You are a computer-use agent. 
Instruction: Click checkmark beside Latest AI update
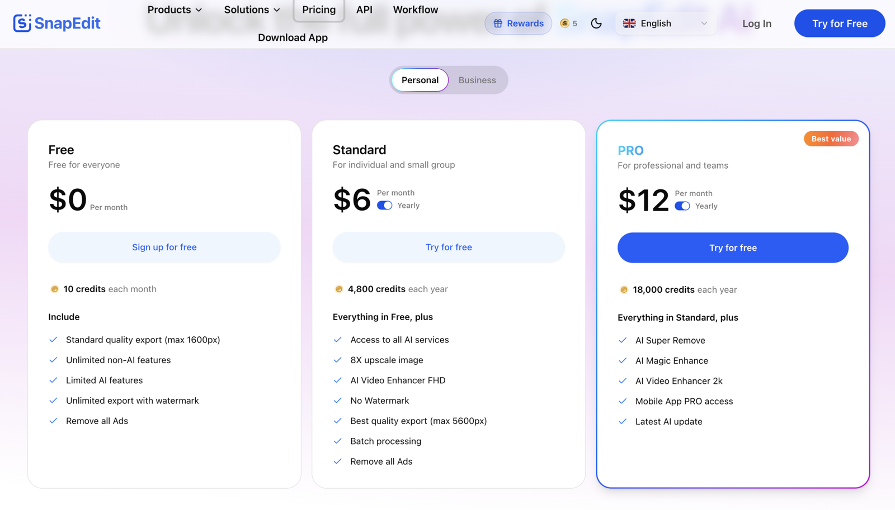623,422
